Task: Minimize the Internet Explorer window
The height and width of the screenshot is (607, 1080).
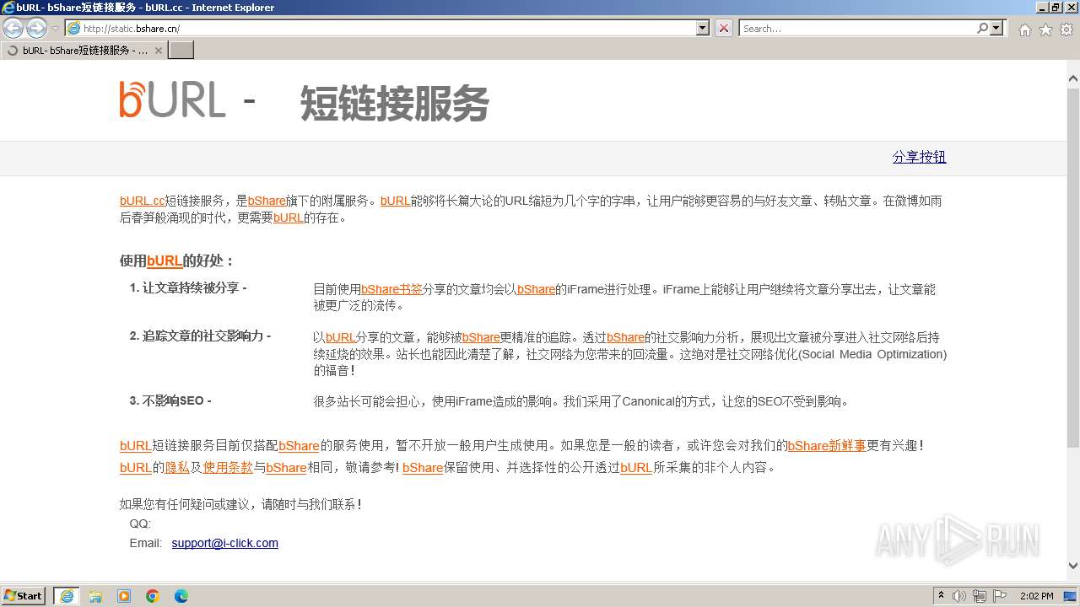Action: coord(1041,7)
